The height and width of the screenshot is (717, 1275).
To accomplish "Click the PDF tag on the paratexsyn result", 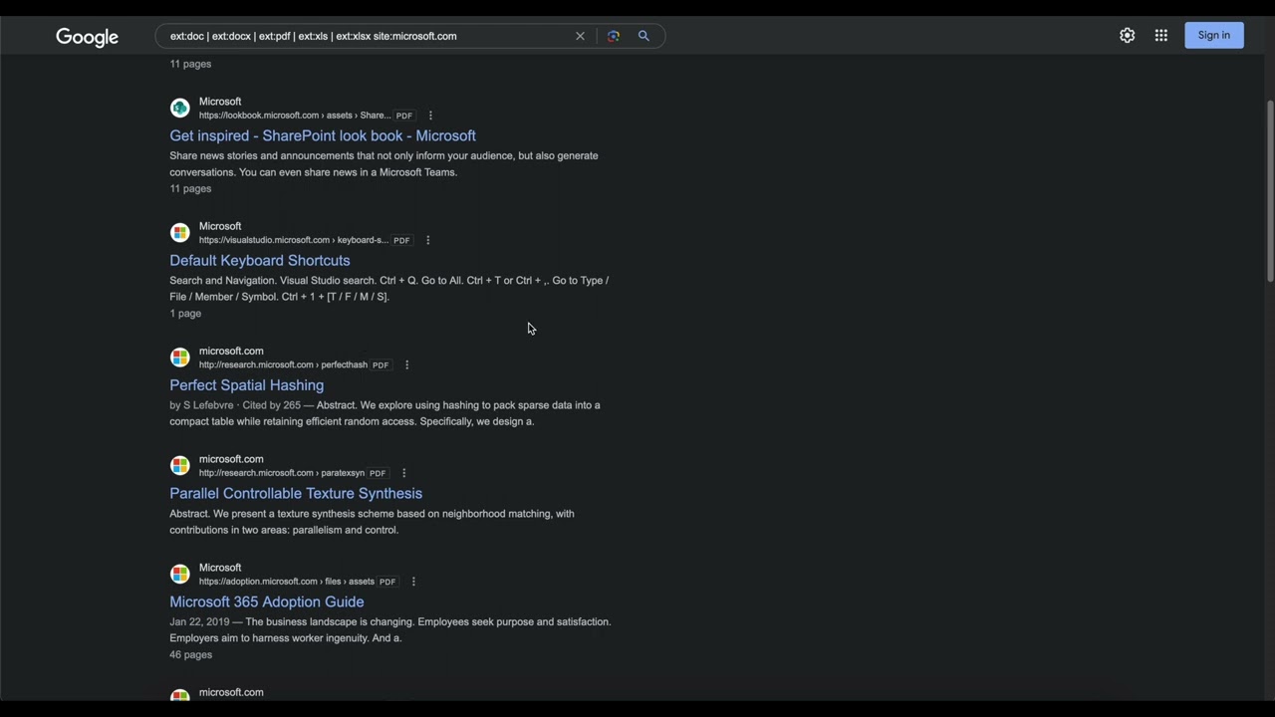I will coord(378,473).
